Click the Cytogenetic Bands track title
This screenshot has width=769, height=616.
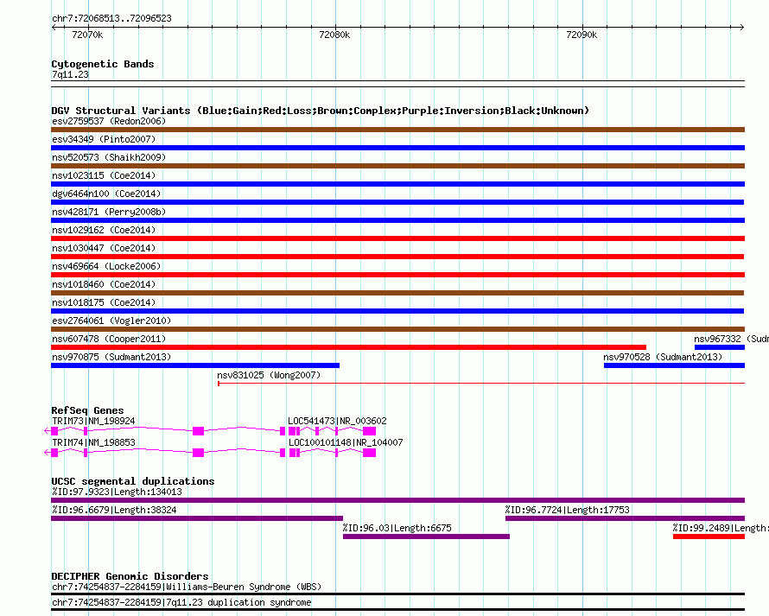pyautogui.click(x=103, y=64)
